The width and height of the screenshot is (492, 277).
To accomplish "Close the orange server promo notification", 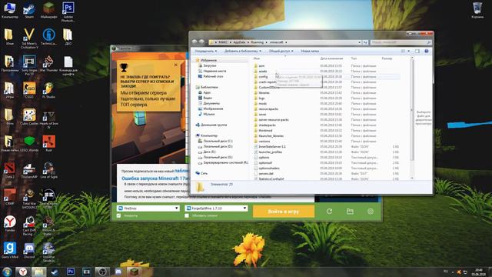I will pyautogui.click(x=176, y=65).
